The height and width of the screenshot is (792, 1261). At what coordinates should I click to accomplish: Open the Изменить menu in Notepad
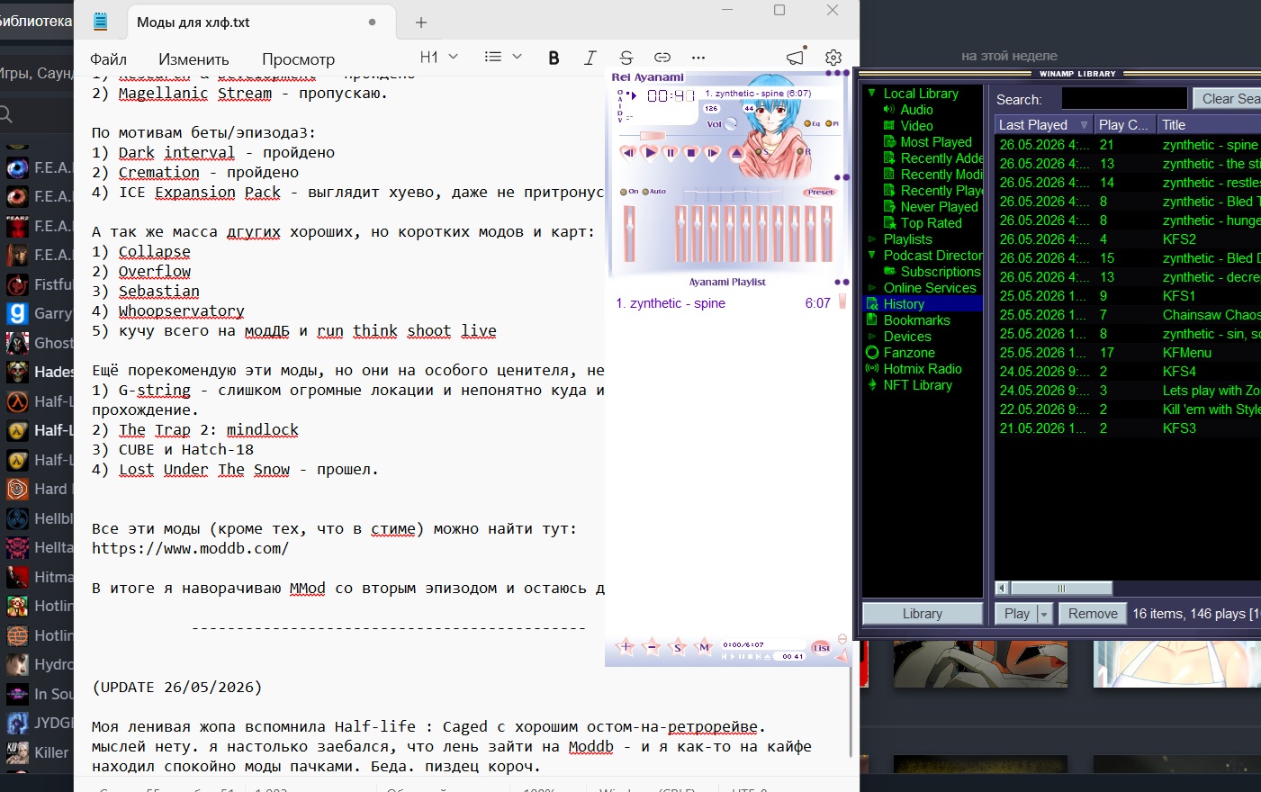click(194, 59)
